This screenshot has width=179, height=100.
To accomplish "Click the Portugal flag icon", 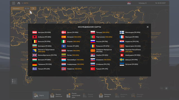I will (x=93, y=37).
